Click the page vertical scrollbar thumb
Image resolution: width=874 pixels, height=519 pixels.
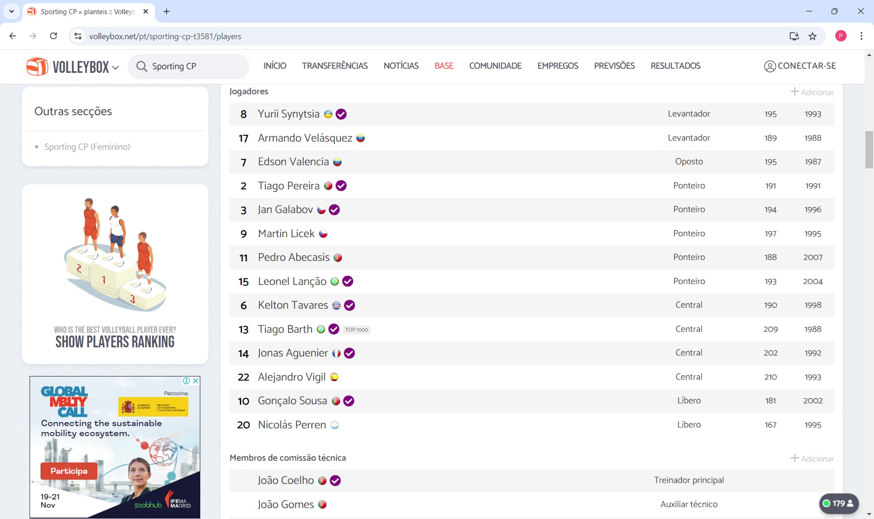pos(869,150)
